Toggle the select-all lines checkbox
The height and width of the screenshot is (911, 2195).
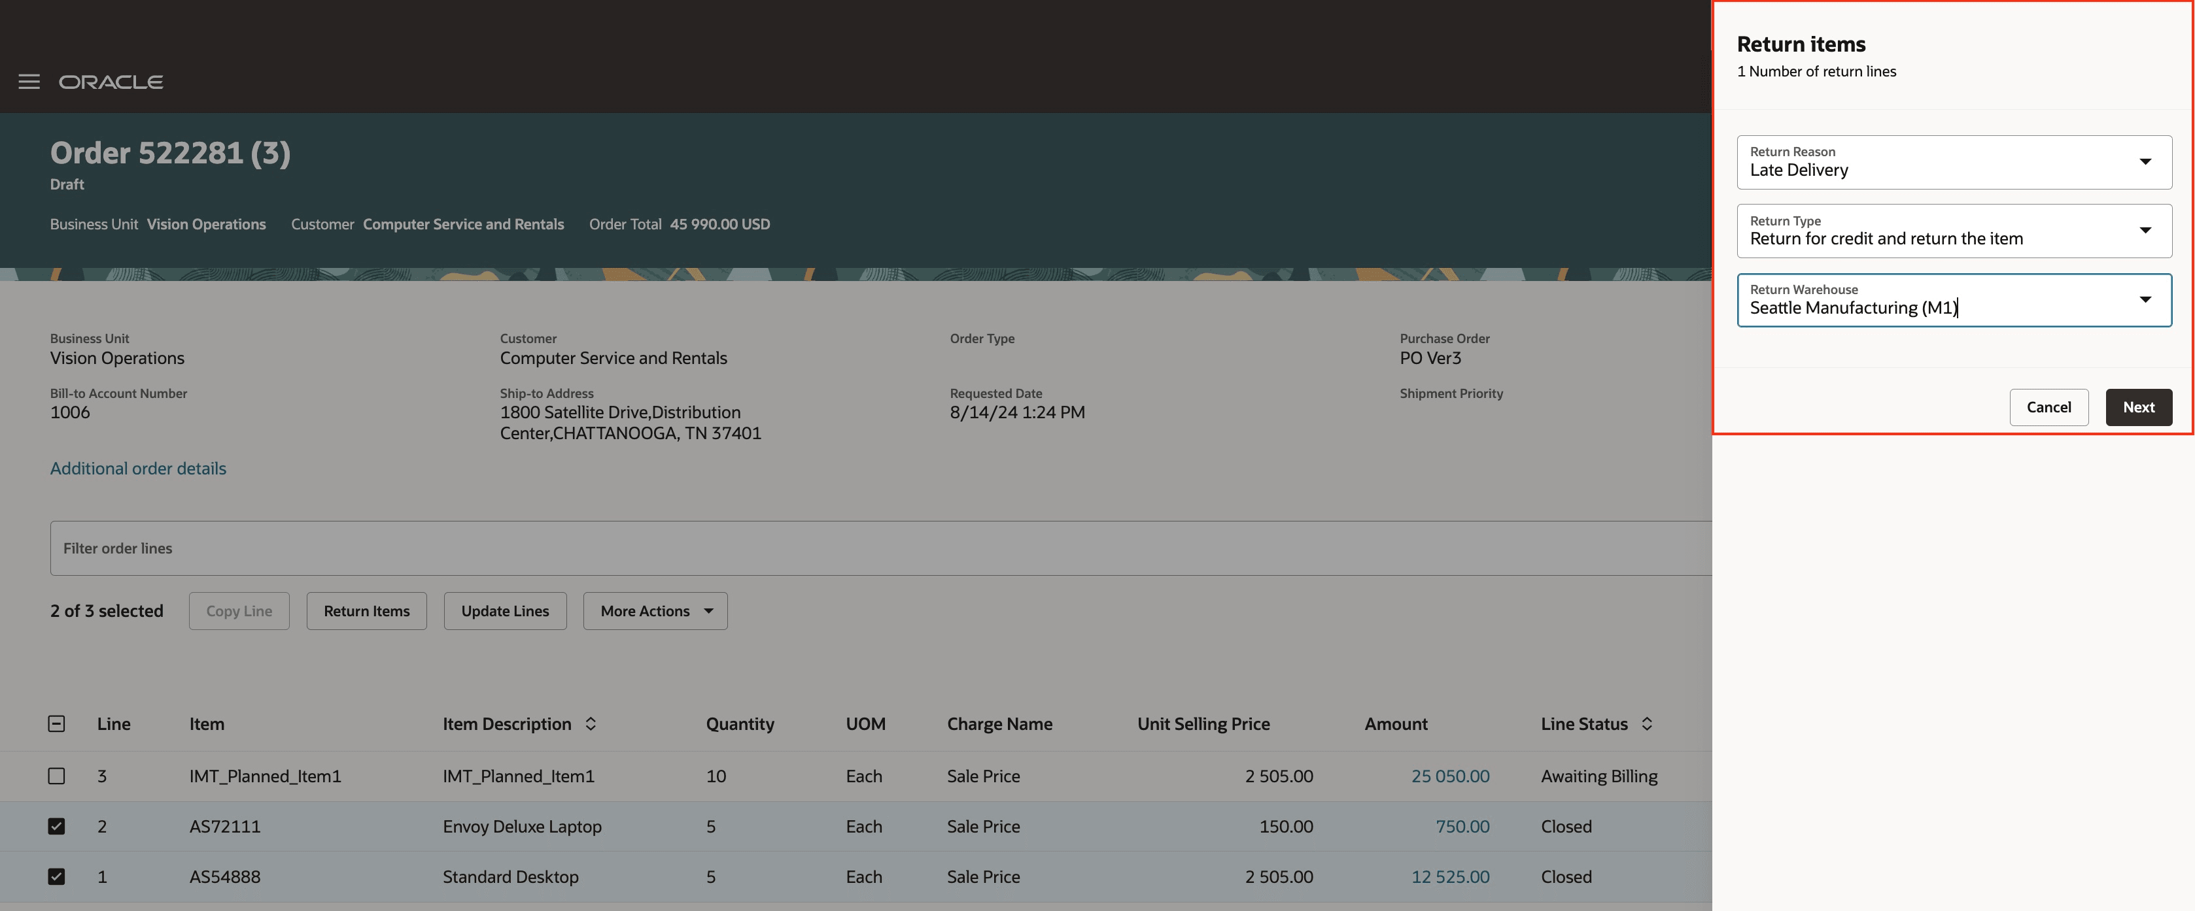pyautogui.click(x=56, y=723)
